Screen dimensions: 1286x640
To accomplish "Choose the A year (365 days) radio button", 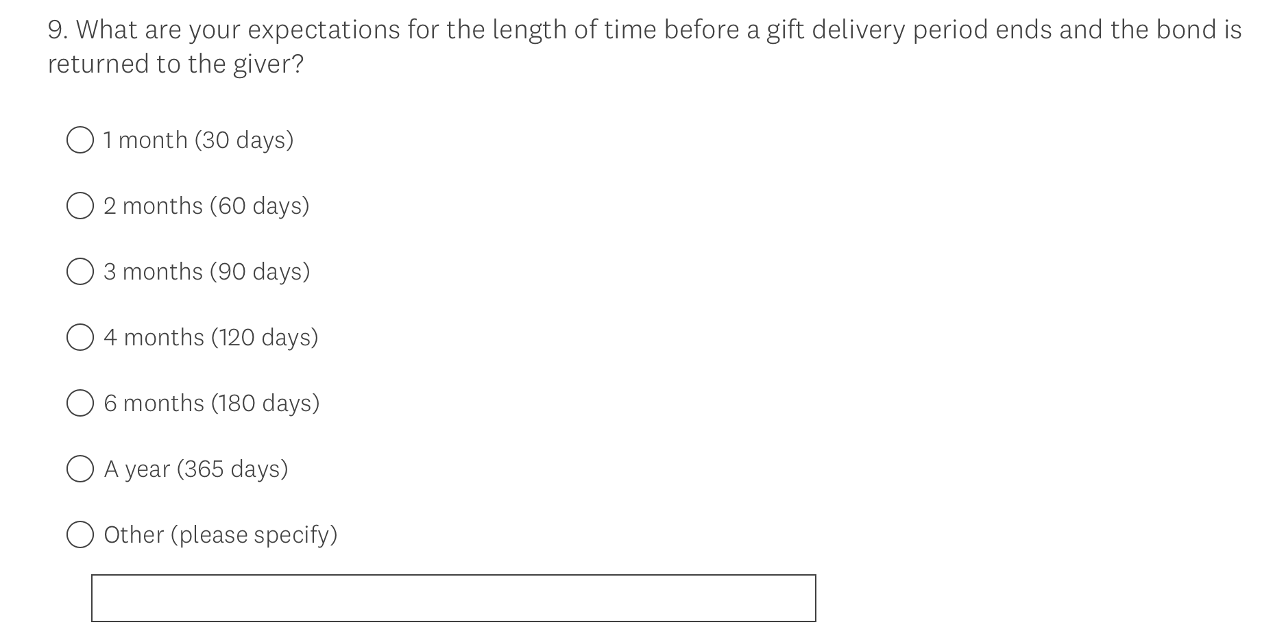I will (80, 469).
